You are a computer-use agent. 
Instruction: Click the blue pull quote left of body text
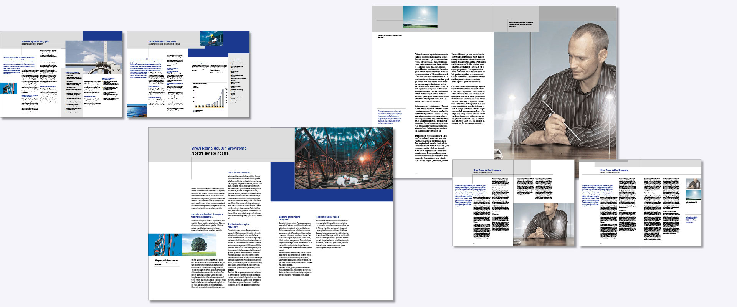point(390,117)
